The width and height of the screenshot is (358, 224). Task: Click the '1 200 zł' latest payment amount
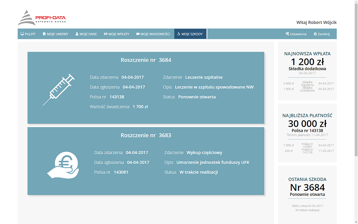pos(307,62)
